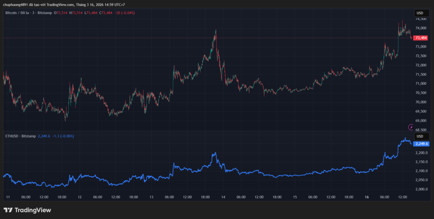
Task: Click the red 73,484 current price label
Action: (x=421, y=38)
